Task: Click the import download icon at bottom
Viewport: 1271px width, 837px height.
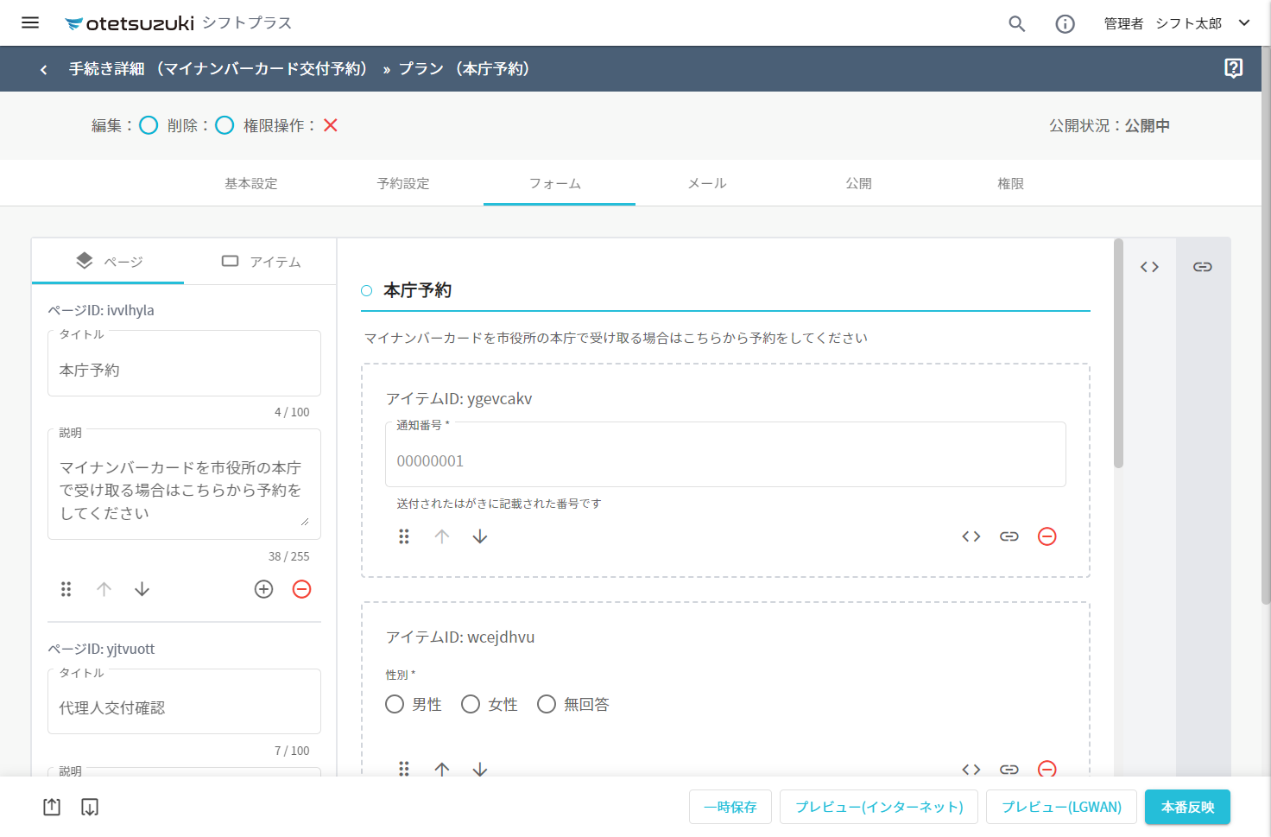Action: point(90,807)
